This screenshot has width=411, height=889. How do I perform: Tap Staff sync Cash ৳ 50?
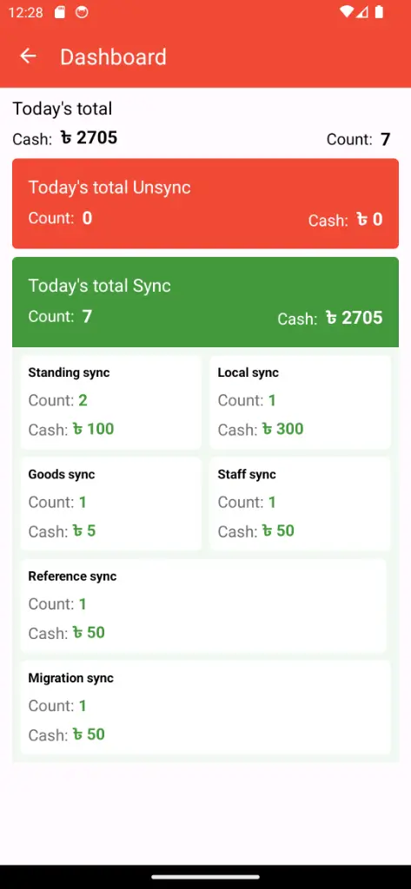pyautogui.click(x=278, y=531)
